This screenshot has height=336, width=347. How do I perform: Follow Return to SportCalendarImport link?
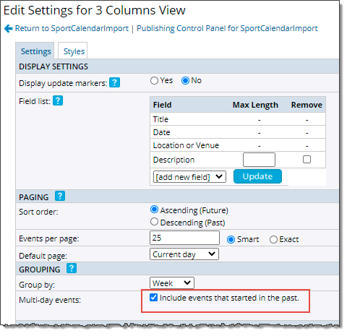coord(72,28)
